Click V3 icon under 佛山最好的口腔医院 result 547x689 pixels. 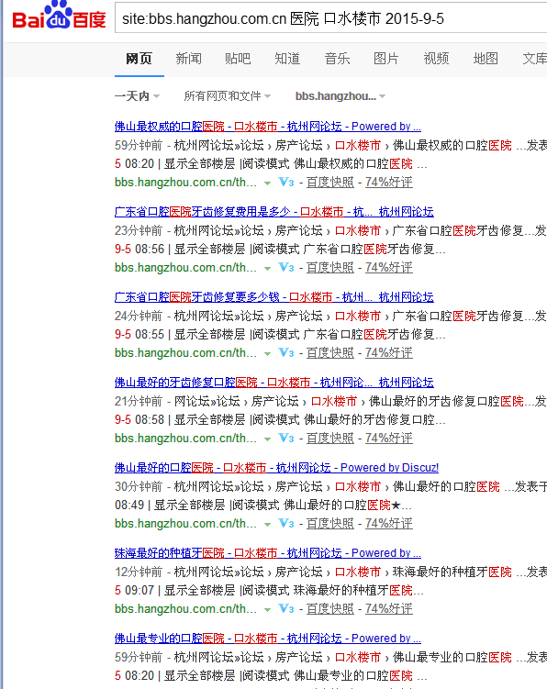click(286, 523)
